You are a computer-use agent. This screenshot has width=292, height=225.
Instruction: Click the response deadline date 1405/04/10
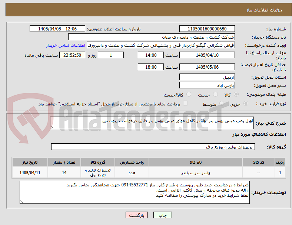[x=207, y=55]
